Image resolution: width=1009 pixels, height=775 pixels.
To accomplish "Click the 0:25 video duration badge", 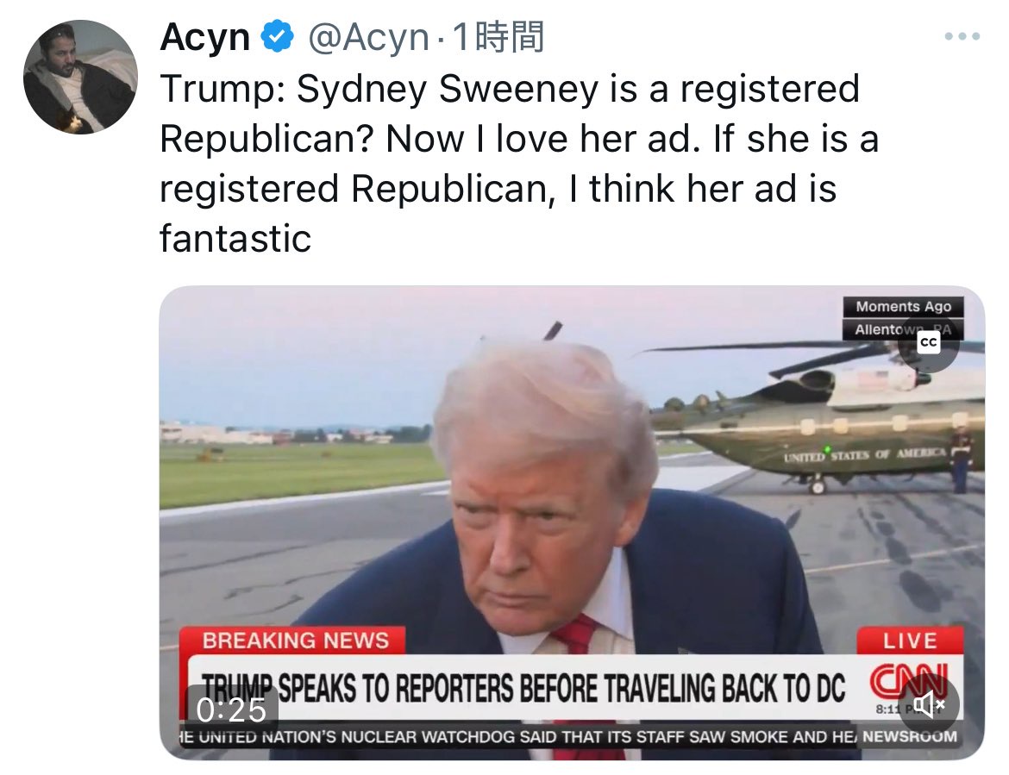I will pyautogui.click(x=231, y=710).
